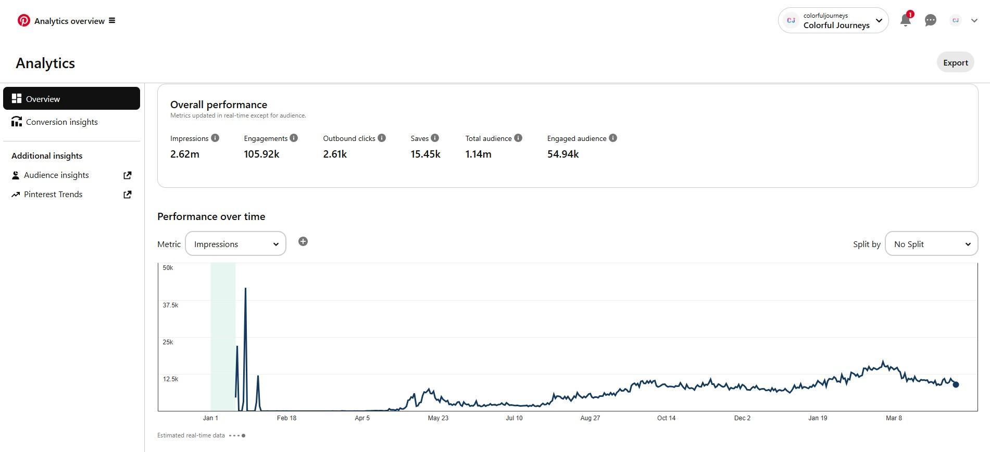
Task: Click the 2.61k outbound clicks value
Action: click(335, 154)
